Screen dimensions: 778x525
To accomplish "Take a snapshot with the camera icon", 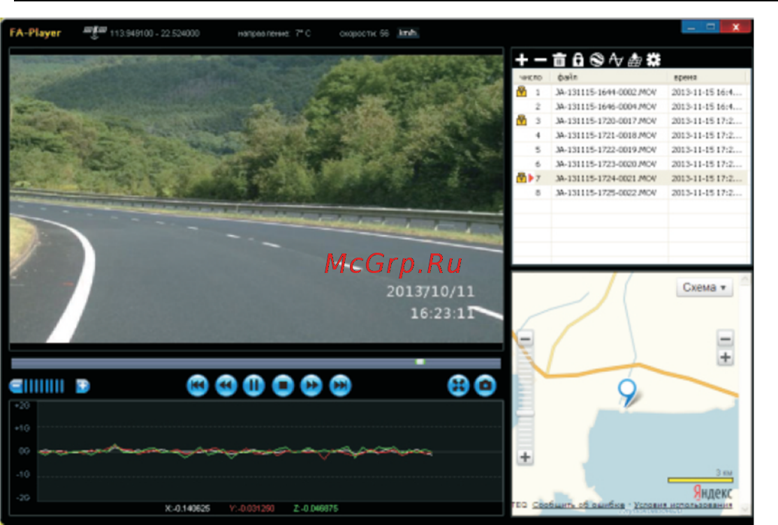I will (x=485, y=385).
